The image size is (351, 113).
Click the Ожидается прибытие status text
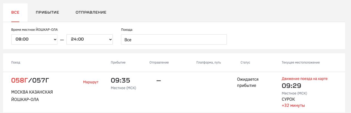248,82
